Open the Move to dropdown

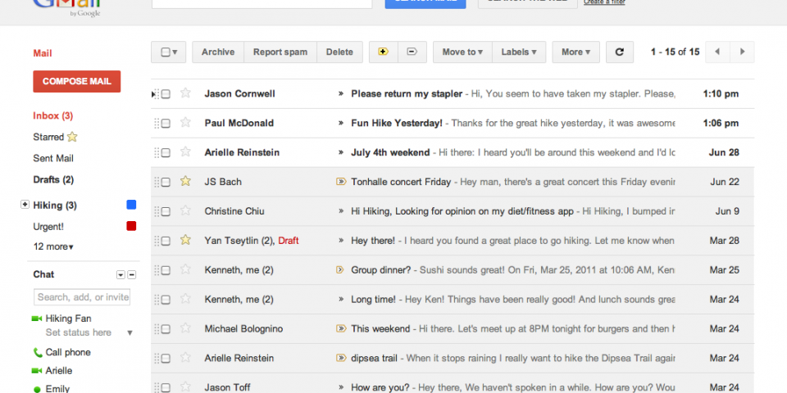coord(462,52)
